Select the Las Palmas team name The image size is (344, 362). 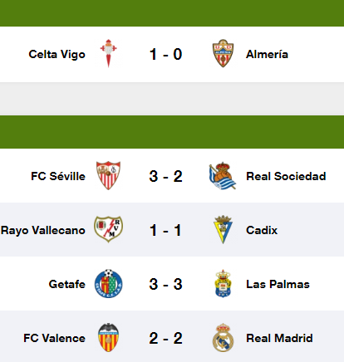click(x=278, y=284)
